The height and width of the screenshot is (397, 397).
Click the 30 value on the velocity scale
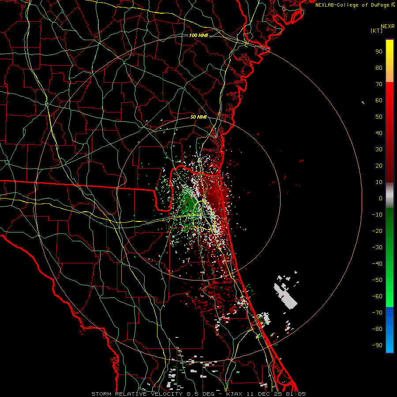tap(379, 150)
